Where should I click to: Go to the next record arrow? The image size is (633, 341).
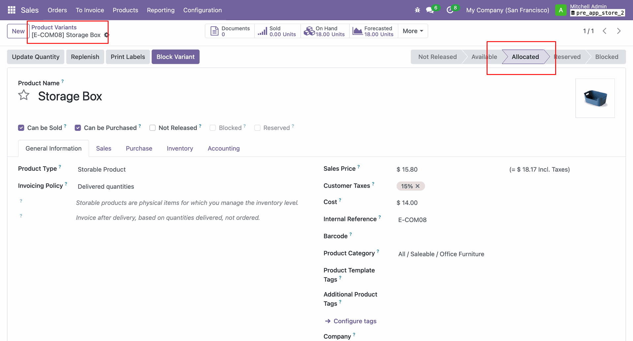click(619, 31)
